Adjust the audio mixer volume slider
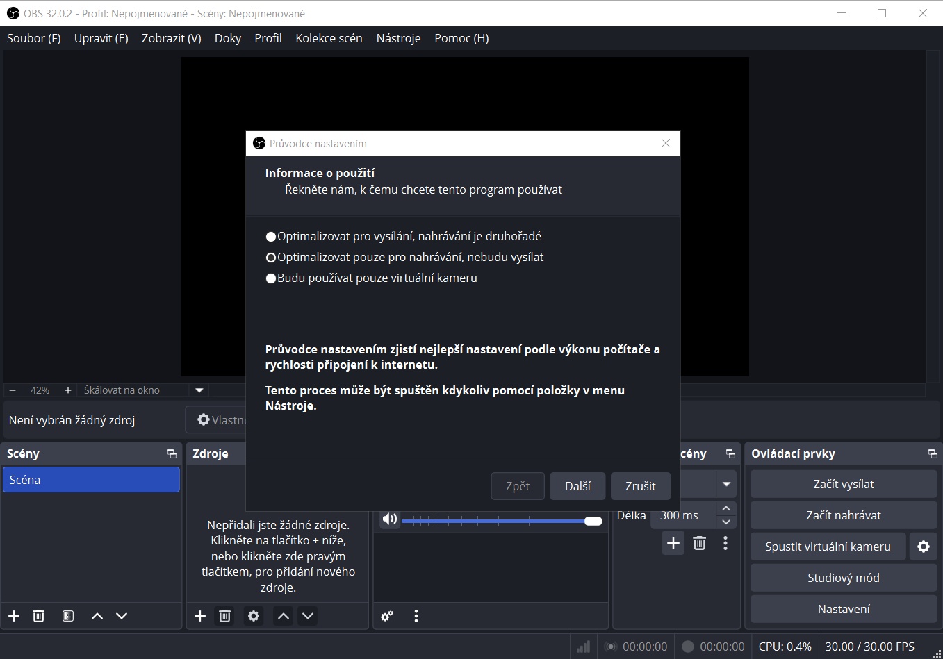The width and height of the screenshot is (943, 659). pos(593,521)
